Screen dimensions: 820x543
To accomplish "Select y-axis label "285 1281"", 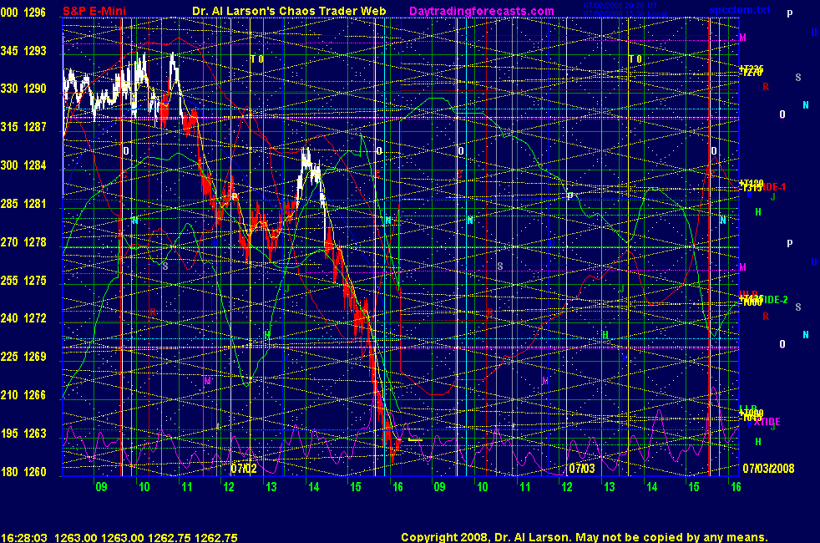I will click(x=23, y=204).
